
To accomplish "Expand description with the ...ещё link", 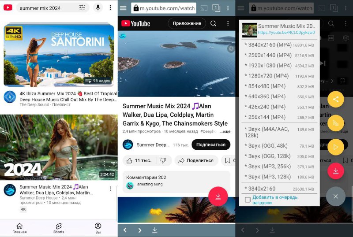I will click(225, 131).
